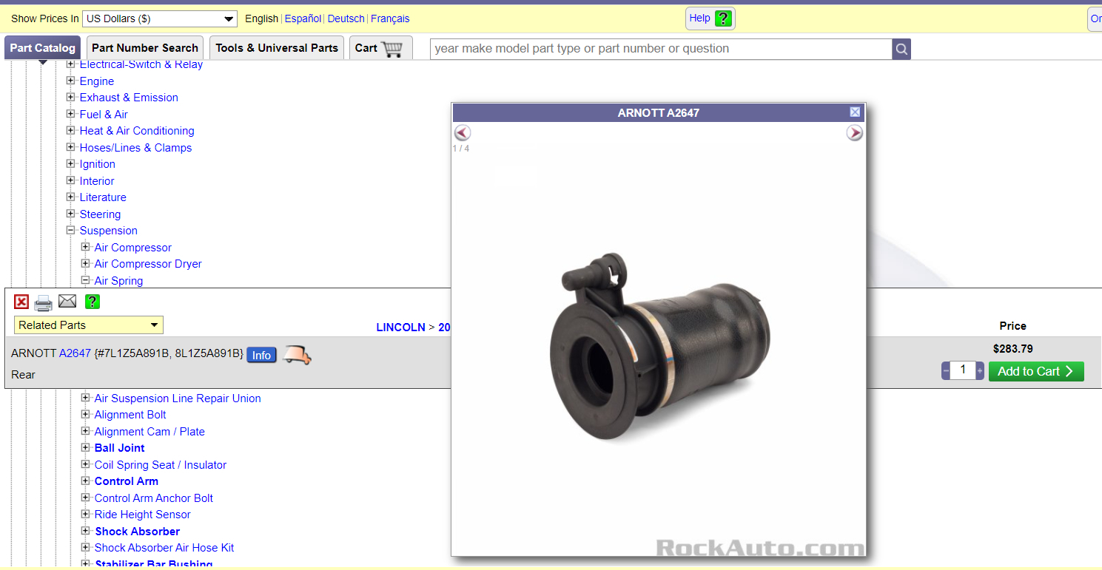
Task: Open the Related Parts dropdown
Action: coord(89,325)
